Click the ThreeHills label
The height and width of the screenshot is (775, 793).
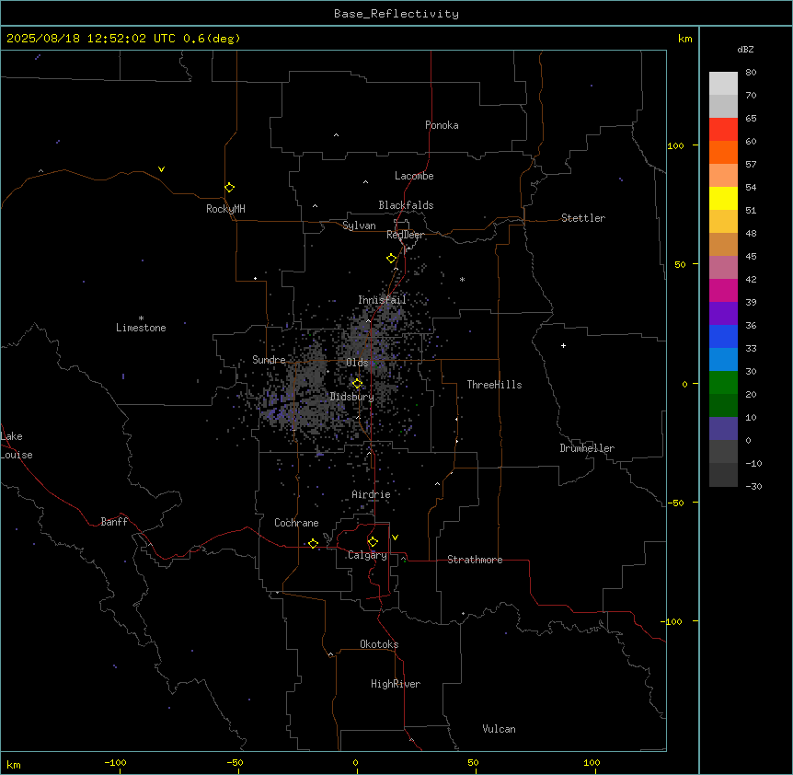(x=494, y=385)
